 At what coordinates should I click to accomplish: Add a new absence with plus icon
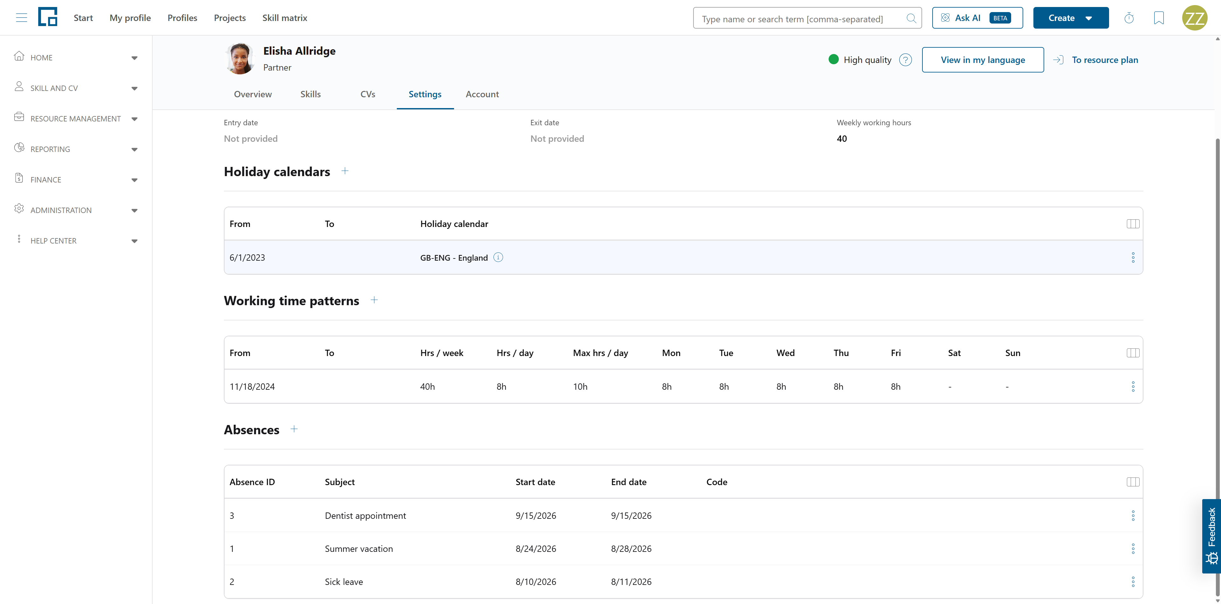pyautogui.click(x=294, y=429)
